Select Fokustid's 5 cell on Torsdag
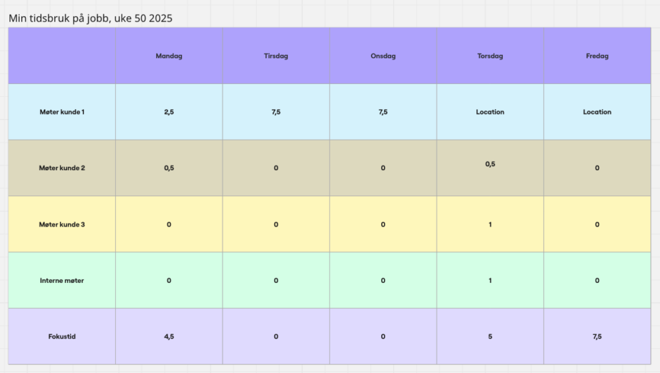The width and height of the screenshot is (660, 373). tap(490, 336)
